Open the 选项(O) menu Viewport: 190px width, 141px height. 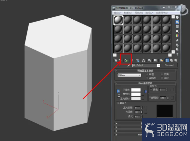pyautogui.click(x=149, y=13)
